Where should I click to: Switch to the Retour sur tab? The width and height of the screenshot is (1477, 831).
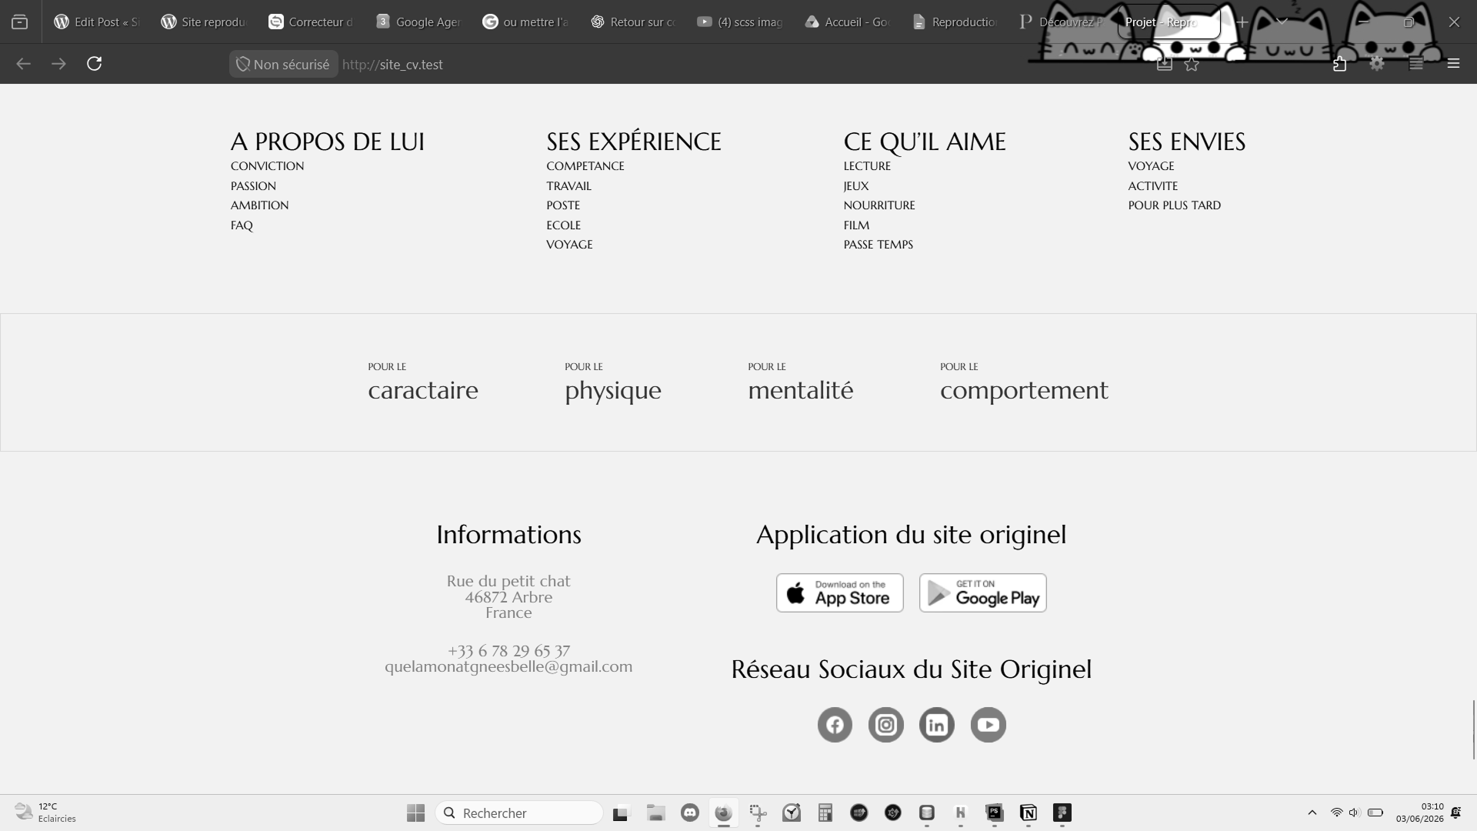point(632,22)
